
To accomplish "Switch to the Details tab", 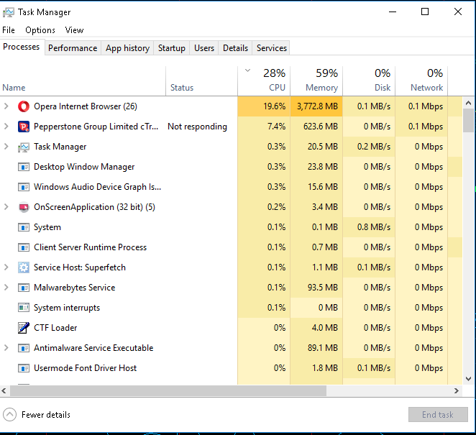I will tap(235, 48).
